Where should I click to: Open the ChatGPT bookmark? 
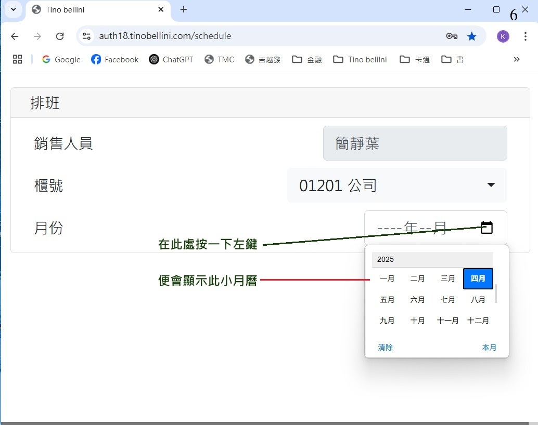click(171, 59)
